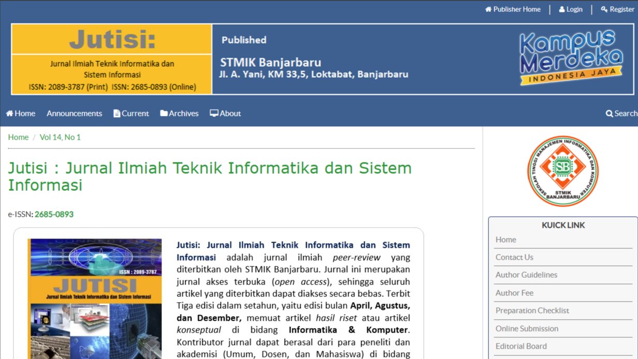Viewport: 638px width, 359px height.
Task: Click the About monitor icon
Action: pos(214,114)
